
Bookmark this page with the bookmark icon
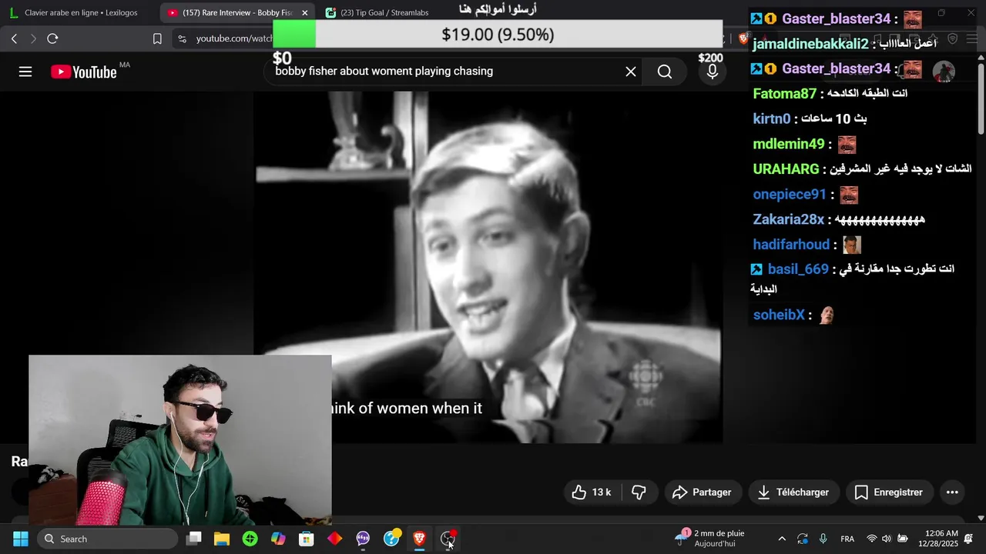pyautogui.click(x=157, y=38)
